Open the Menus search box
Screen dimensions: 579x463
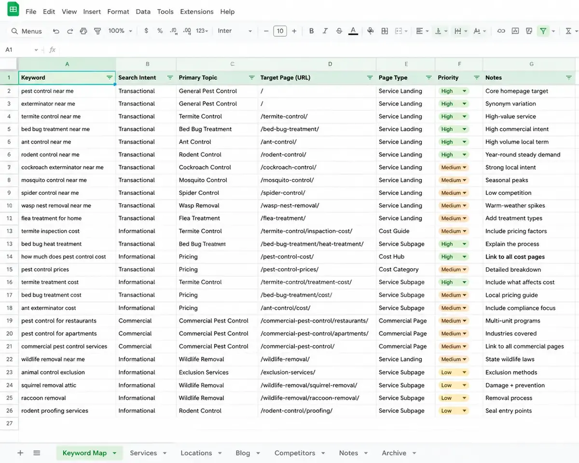(x=27, y=31)
